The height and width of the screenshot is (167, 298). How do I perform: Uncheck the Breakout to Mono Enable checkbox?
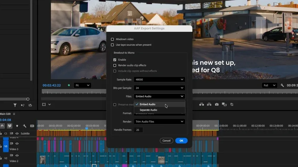pos(115,60)
